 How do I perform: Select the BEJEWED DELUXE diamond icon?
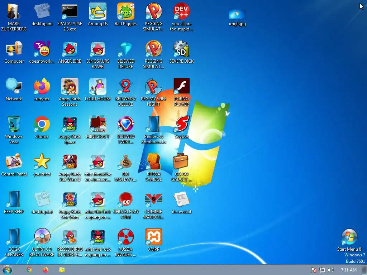[126, 54]
